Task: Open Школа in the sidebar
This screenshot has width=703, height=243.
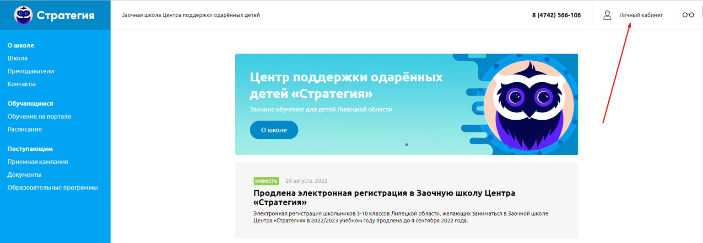Action: coord(17,58)
